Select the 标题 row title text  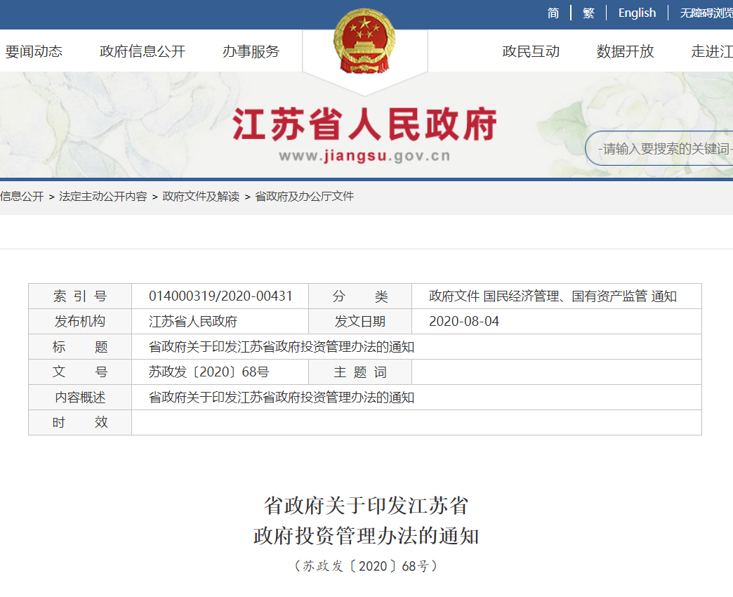282,346
